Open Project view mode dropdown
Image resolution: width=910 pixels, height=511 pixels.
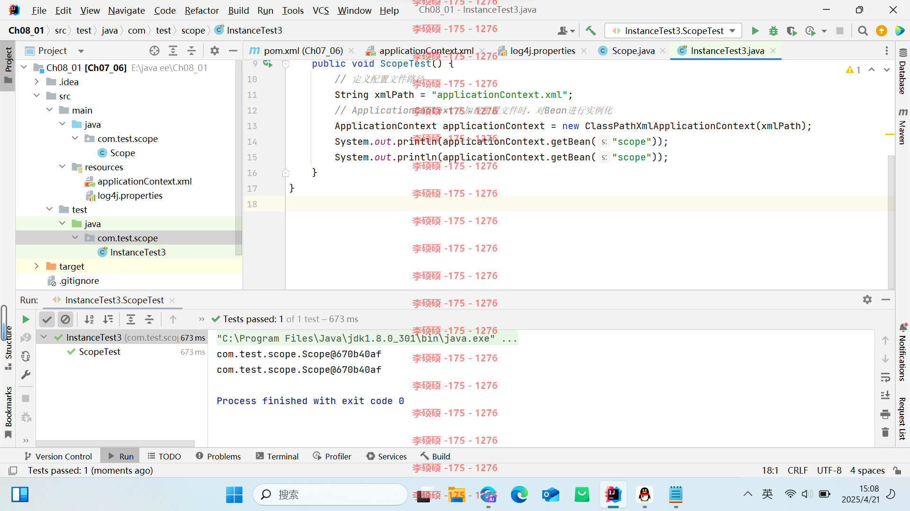tap(81, 51)
